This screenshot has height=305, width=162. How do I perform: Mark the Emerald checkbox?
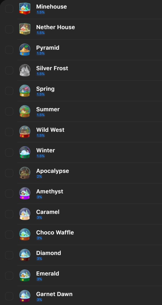[x=9, y=276]
